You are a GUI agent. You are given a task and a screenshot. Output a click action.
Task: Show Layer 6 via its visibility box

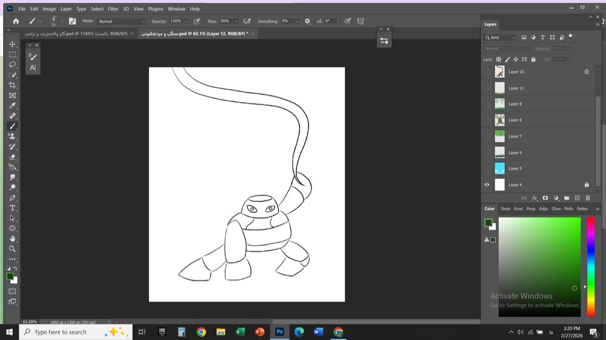[x=487, y=120]
